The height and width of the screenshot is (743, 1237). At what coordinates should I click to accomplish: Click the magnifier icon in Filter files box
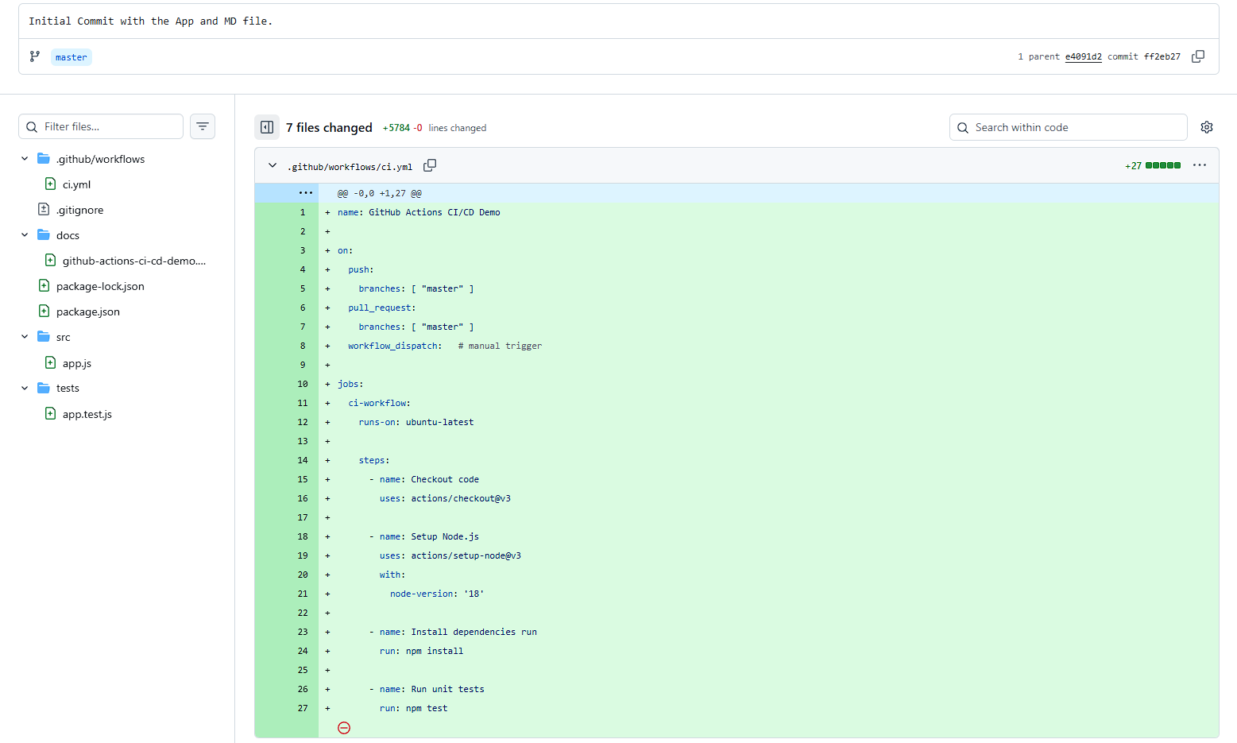(32, 126)
